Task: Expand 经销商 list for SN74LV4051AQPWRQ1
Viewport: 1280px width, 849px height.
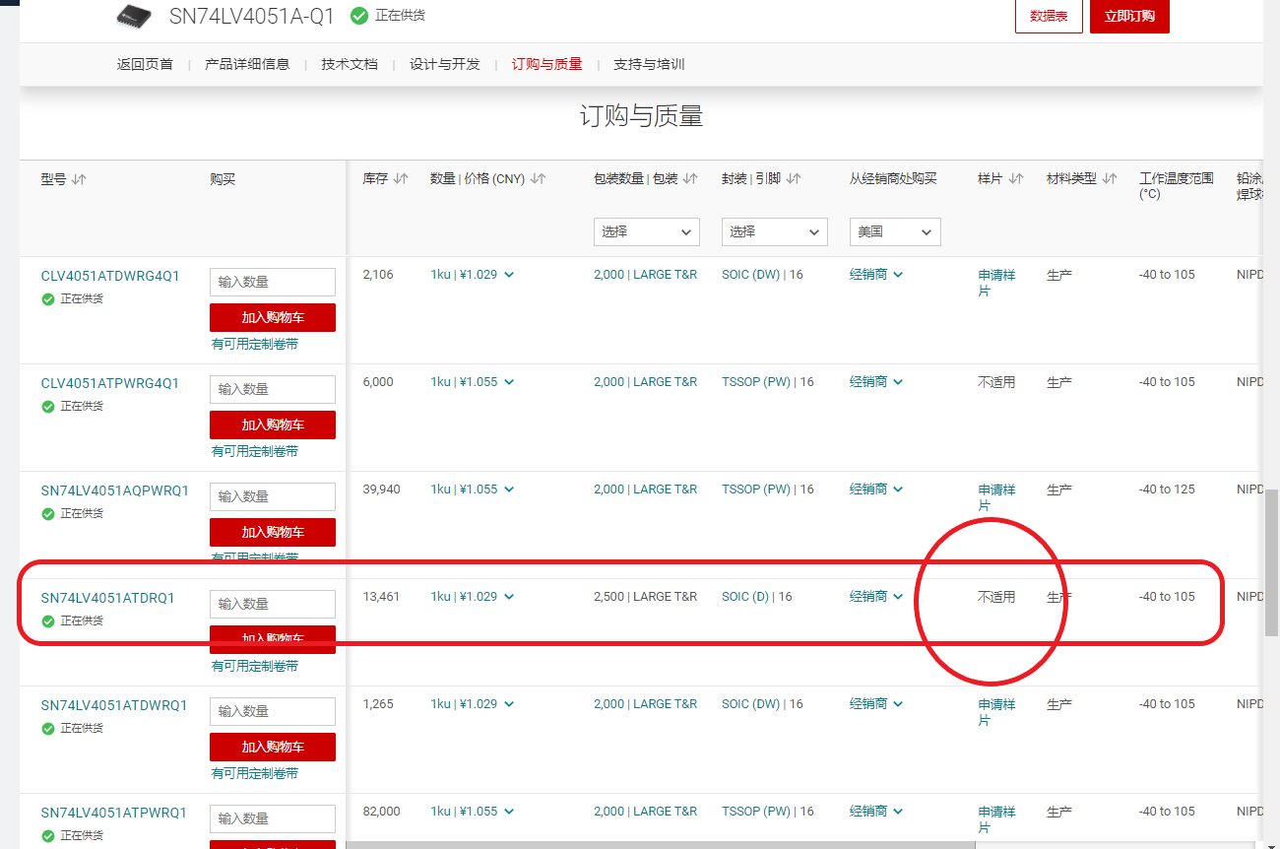Action: click(876, 490)
